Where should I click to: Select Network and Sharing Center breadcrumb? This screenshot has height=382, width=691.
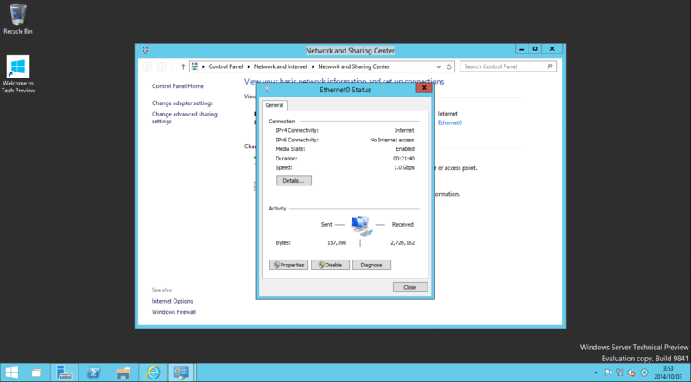pos(354,66)
